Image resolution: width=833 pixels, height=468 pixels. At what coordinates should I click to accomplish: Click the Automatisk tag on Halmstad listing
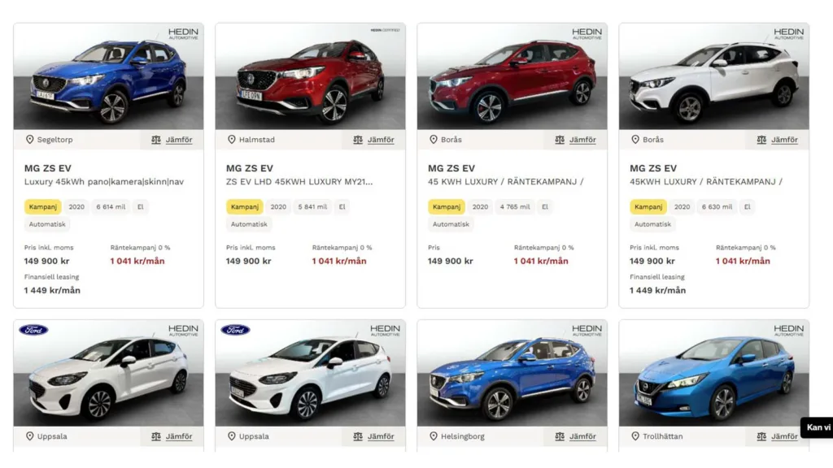click(x=249, y=224)
